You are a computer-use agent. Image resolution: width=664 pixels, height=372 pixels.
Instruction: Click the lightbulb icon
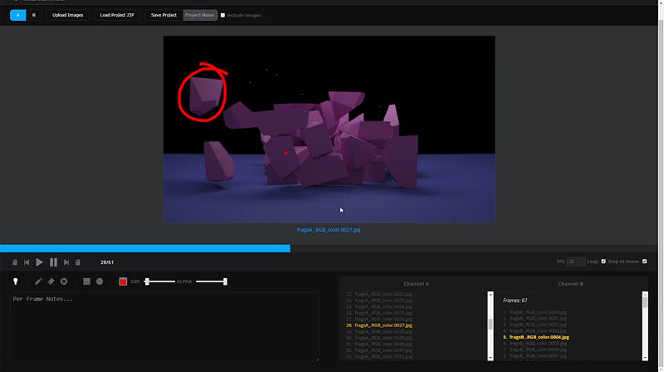tap(15, 281)
